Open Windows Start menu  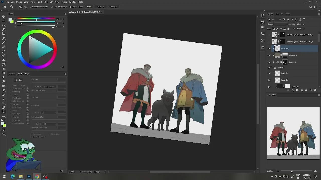tap(4, 177)
